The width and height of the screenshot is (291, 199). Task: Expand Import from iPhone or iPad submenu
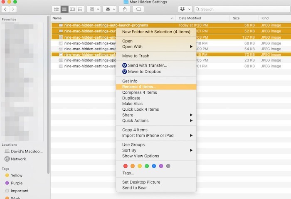tap(156, 135)
